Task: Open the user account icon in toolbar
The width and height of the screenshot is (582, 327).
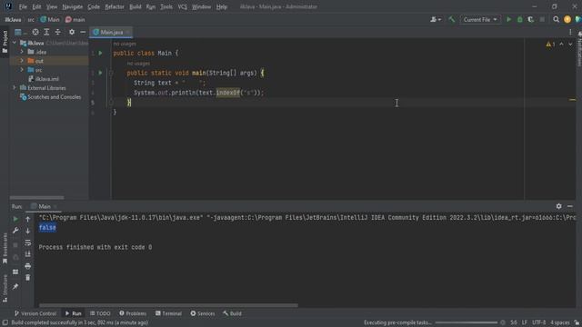Action: pos(436,20)
